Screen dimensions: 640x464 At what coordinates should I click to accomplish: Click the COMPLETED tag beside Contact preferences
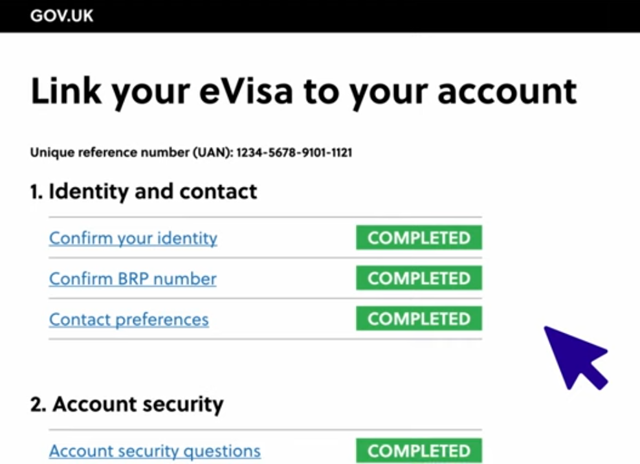point(419,319)
